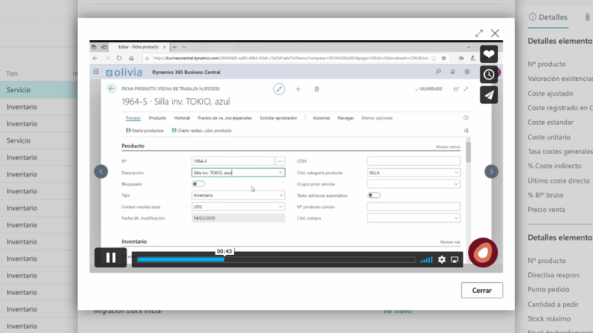Click the Nº producto común field

click(x=414, y=207)
